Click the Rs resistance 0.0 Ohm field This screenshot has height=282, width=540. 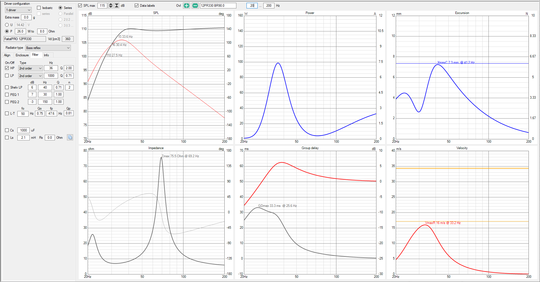click(x=50, y=138)
